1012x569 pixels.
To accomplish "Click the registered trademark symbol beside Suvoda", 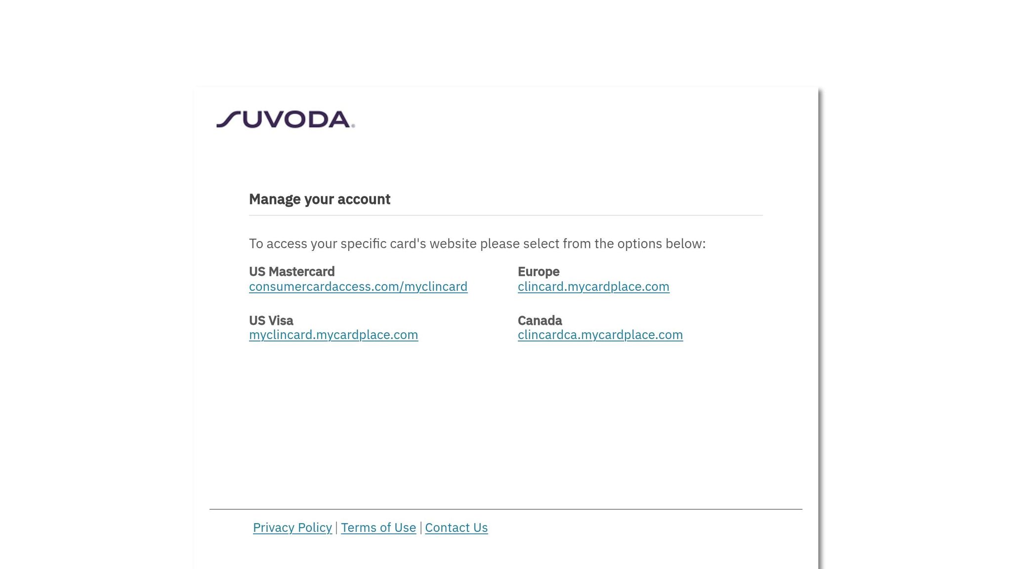I will 353,126.
